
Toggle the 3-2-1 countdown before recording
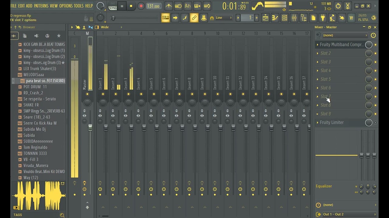coord(188,6)
